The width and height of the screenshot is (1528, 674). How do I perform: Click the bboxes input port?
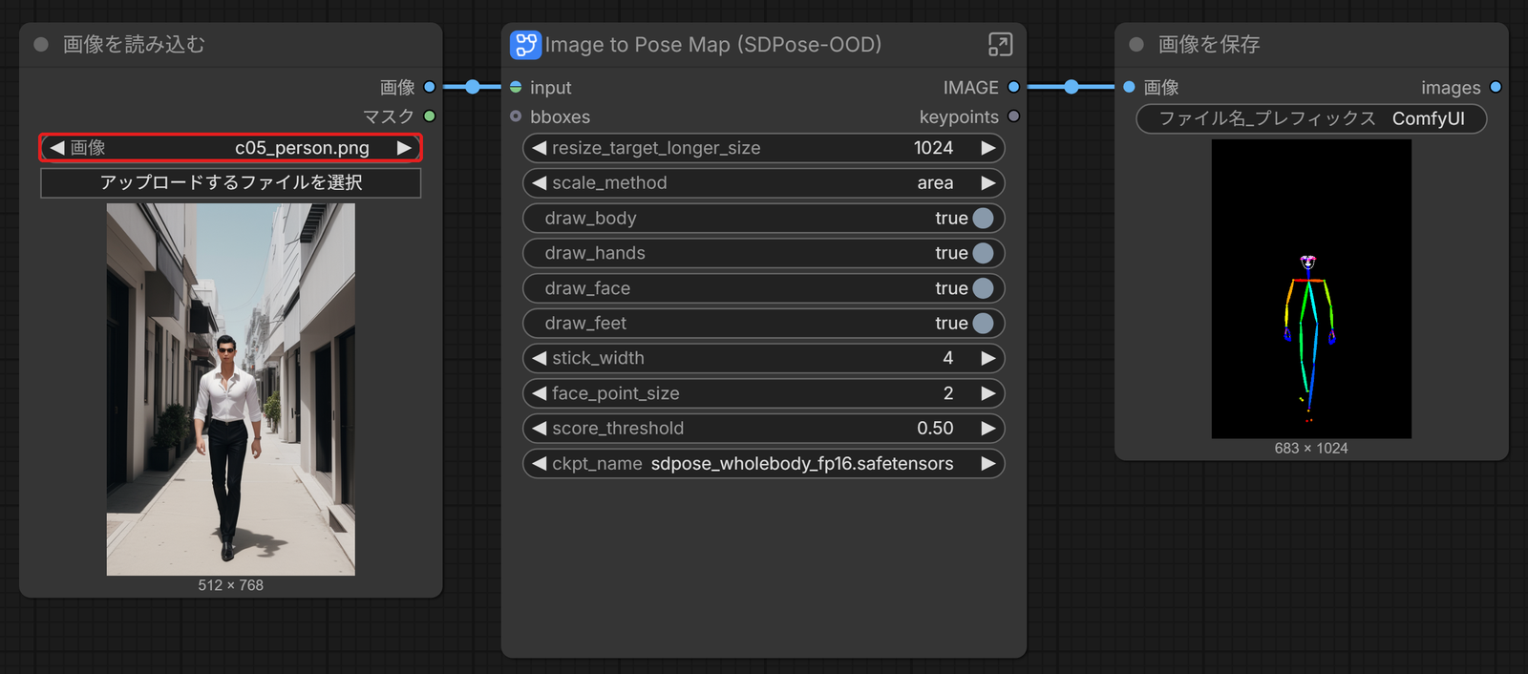516,116
